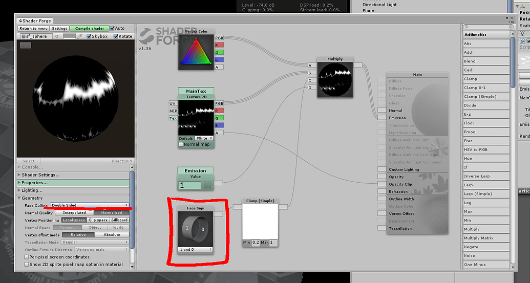Select the Vertex Color triangle node
Image resolution: width=530 pixels, height=283 pixels.
click(195, 51)
